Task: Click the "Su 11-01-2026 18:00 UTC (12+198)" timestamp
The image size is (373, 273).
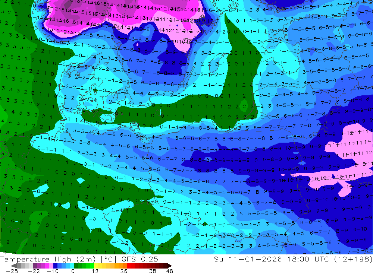Action: 293,259
